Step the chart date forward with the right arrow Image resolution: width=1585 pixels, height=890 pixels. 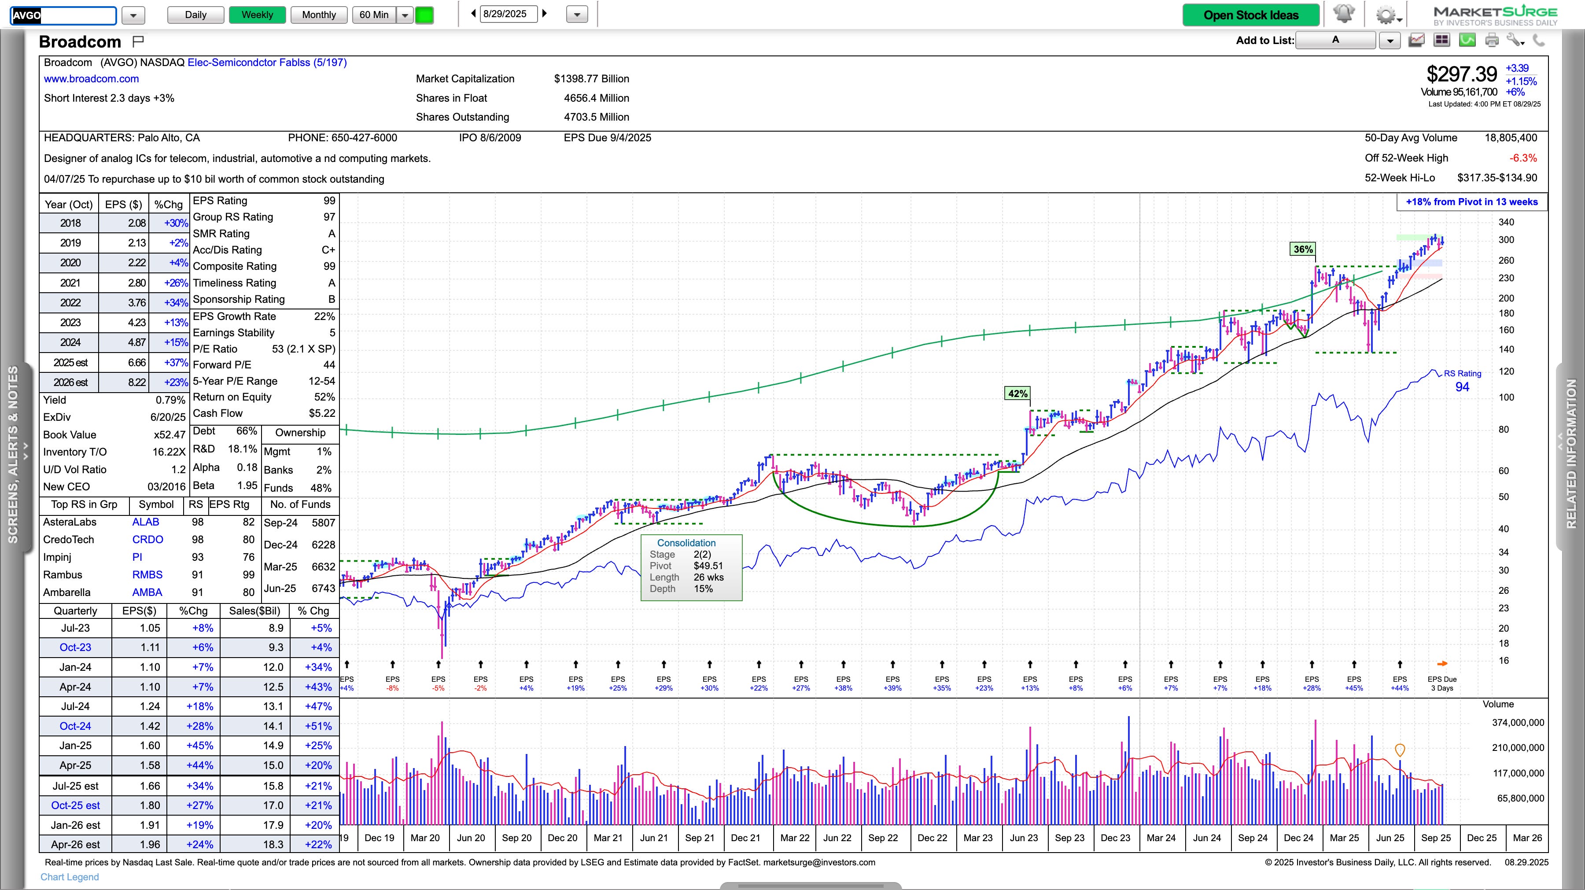coord(545,14)
